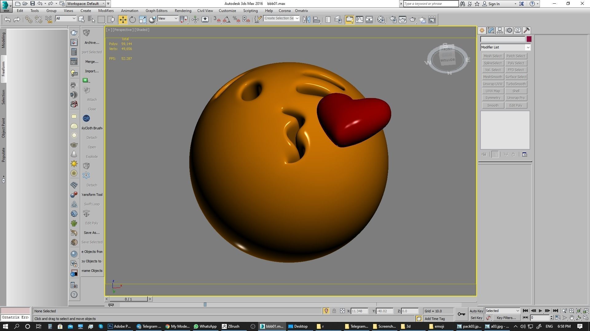
Task: Click the ViewCube compass in viewport
Action: [447, 59]
